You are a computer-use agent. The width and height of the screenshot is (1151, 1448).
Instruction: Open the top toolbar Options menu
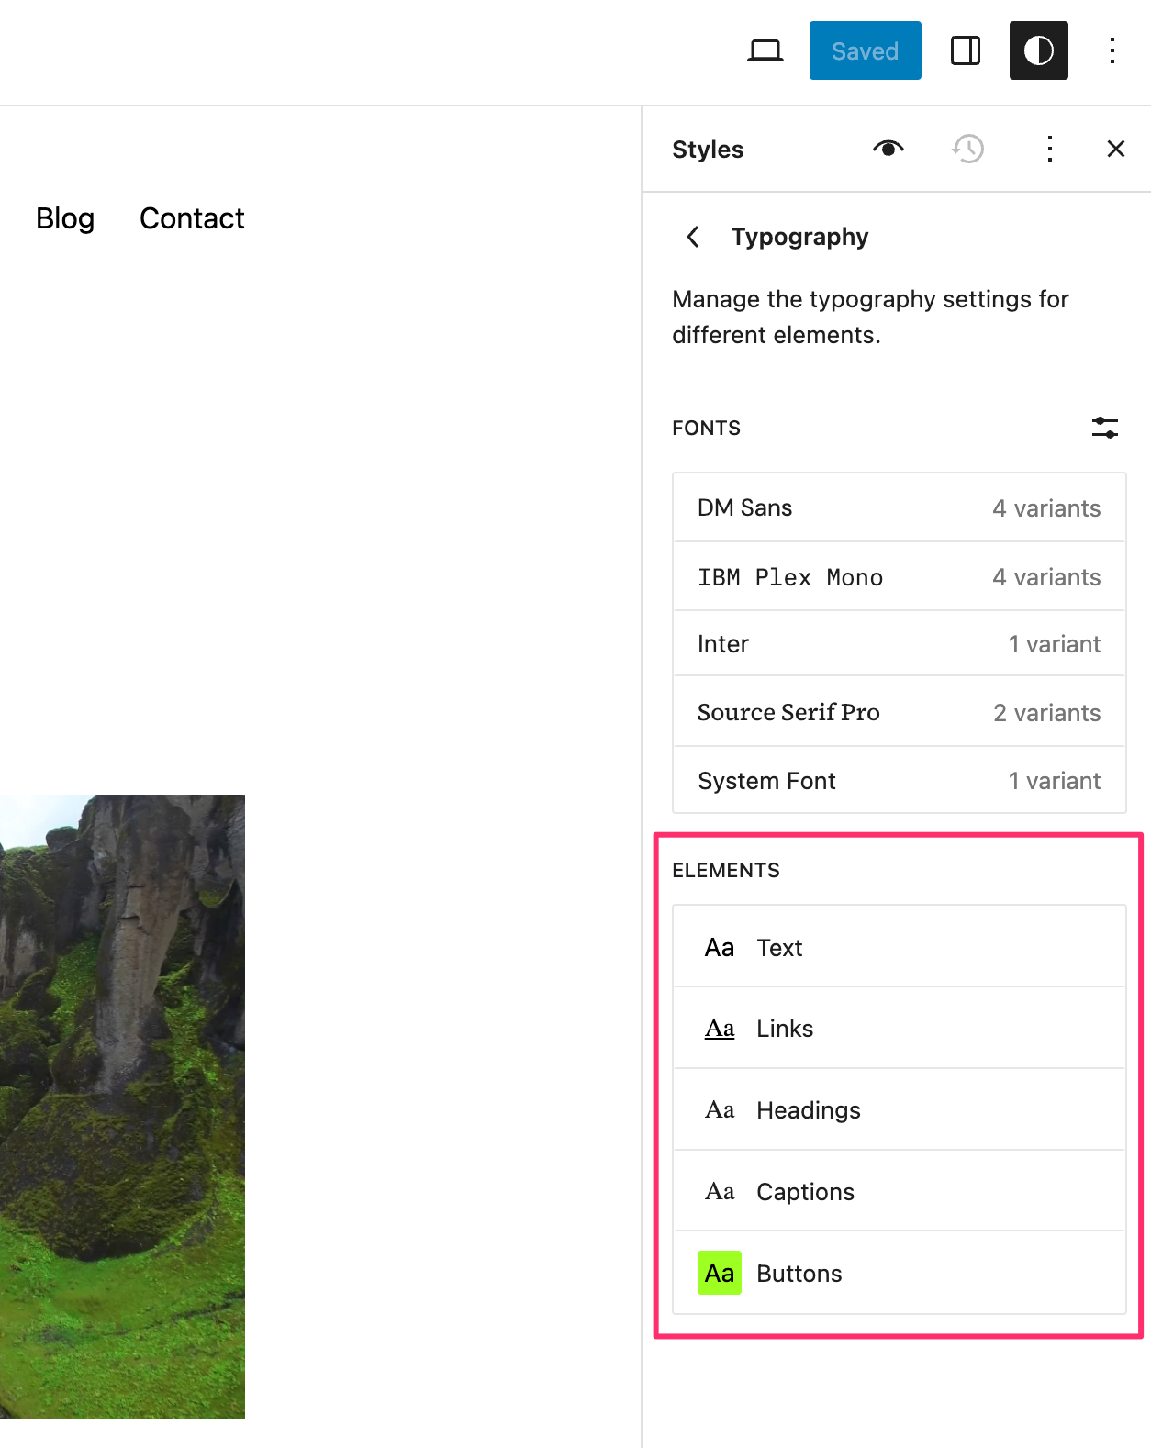1112,50
